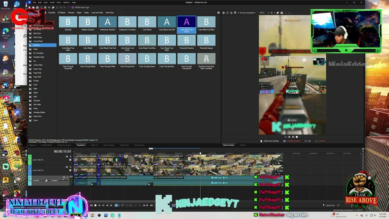
Task: Mute the second video track
Action: (67, 167)
